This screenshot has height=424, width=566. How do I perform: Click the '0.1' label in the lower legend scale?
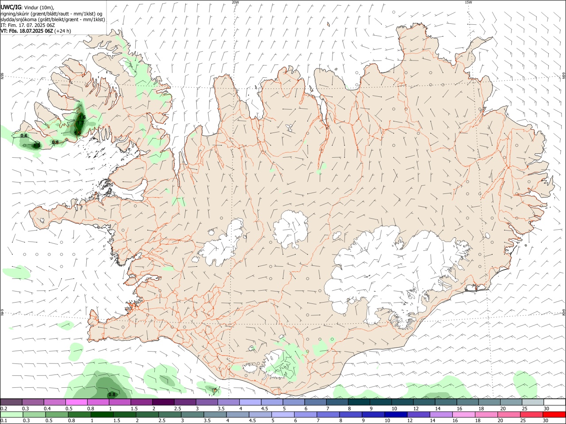click(x=4, y=421)
